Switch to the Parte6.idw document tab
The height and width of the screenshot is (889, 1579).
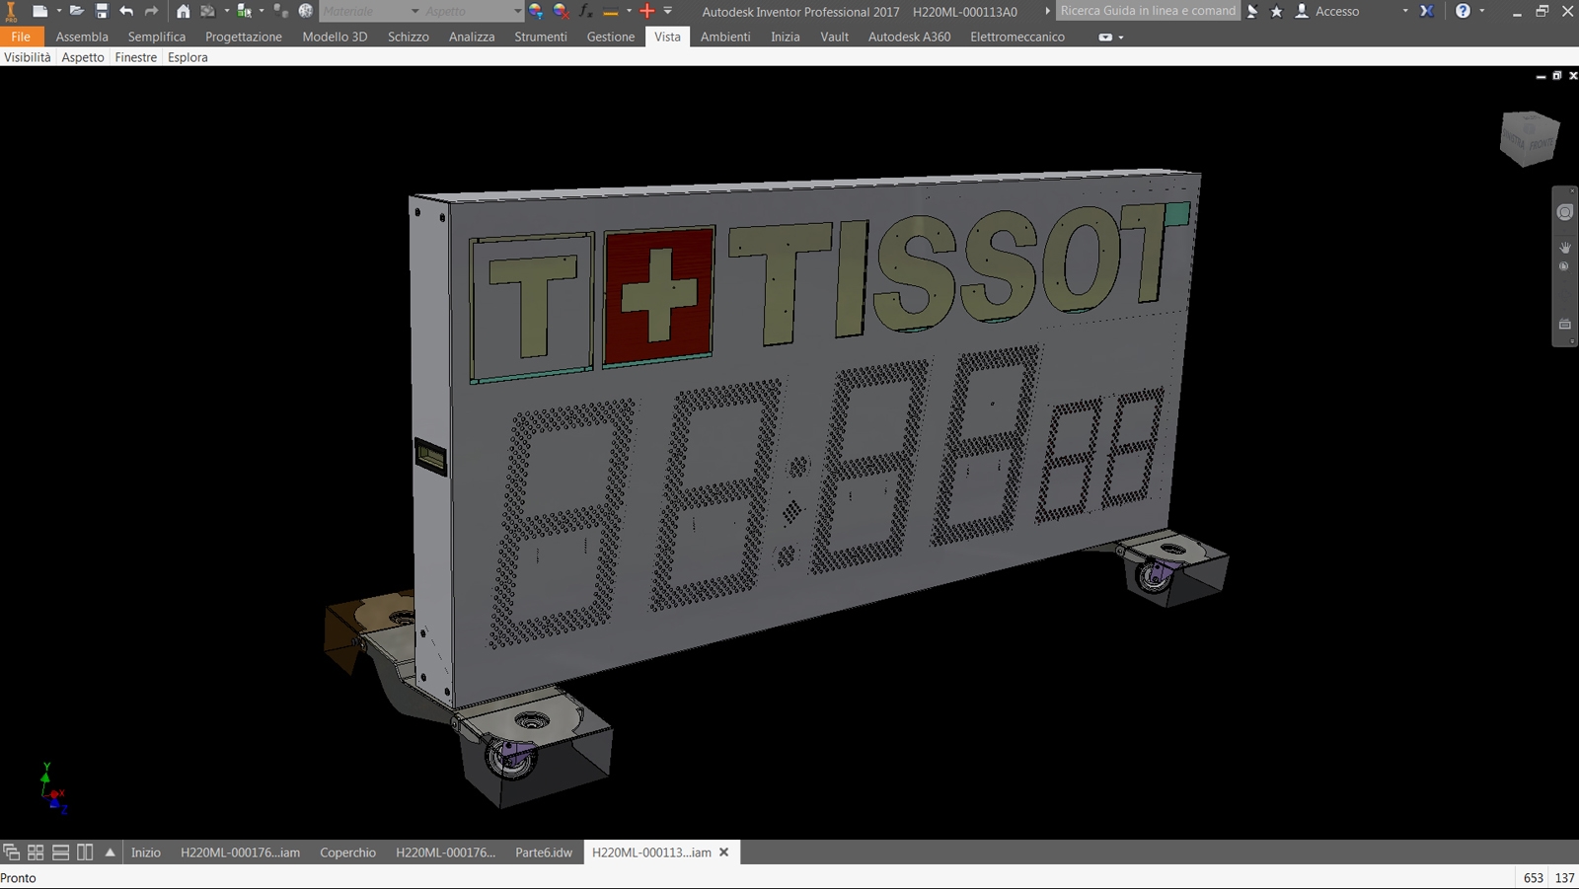[x=544, y=852]
